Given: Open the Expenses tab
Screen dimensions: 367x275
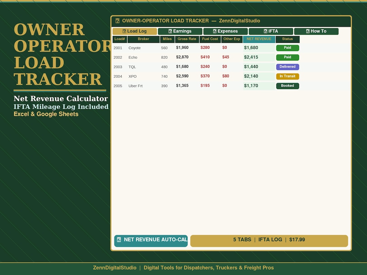Looking at the screenshot, I should coord(225,31).
